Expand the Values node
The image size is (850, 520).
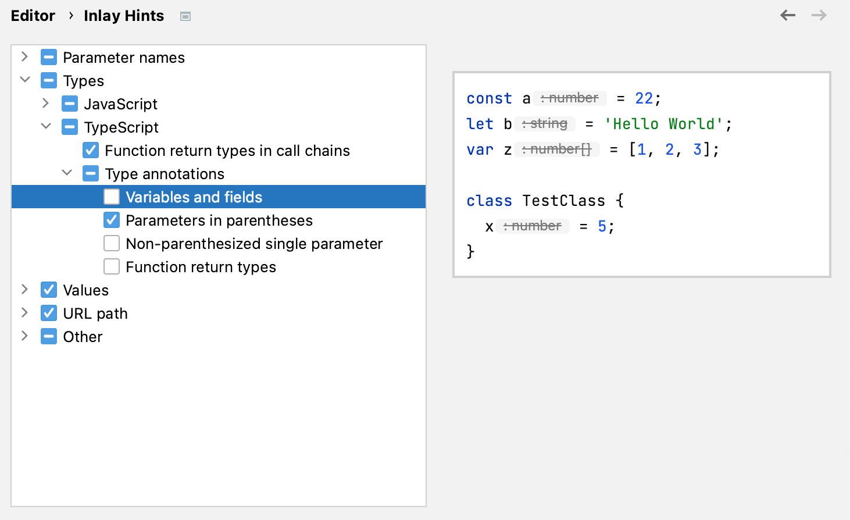(x=24, y=290)
